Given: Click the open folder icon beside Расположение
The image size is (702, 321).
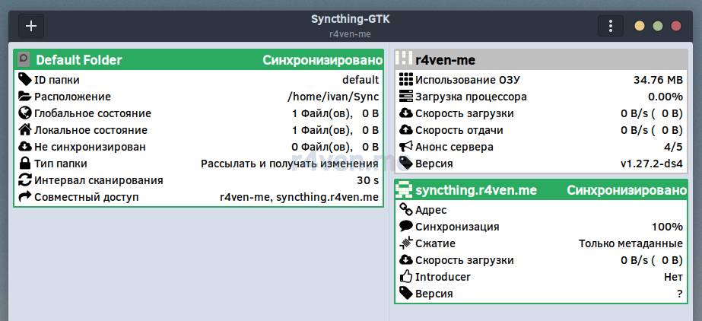Looking at the screenshot, I should (24, 97).
